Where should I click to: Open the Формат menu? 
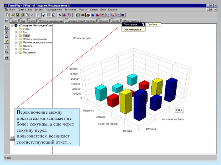pos(83,10)
